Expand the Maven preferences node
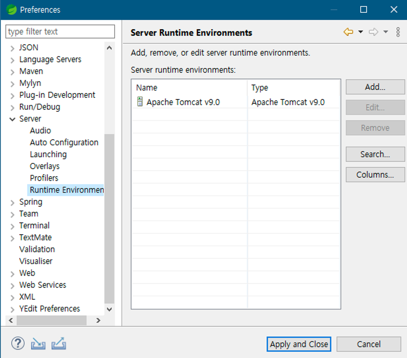Image resolution: width=407 pixels, height=358 pixels. pyautogui.click(x=12, y=72)
